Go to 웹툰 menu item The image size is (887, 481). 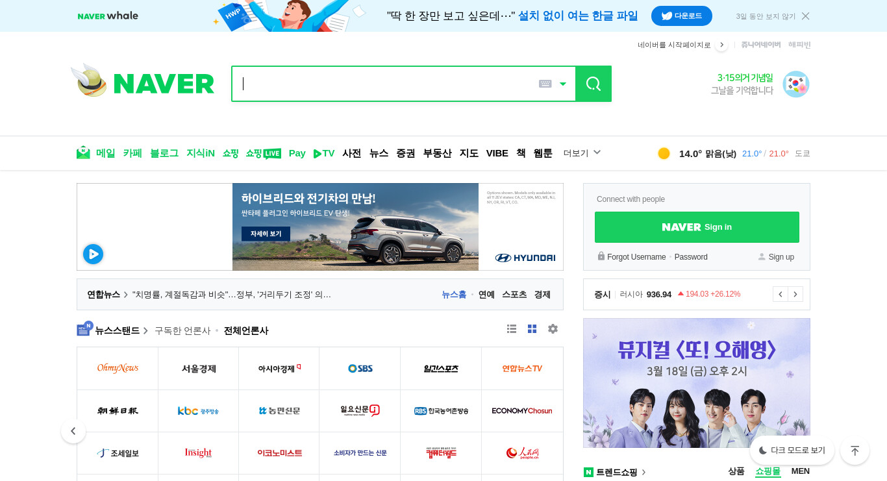543,153
